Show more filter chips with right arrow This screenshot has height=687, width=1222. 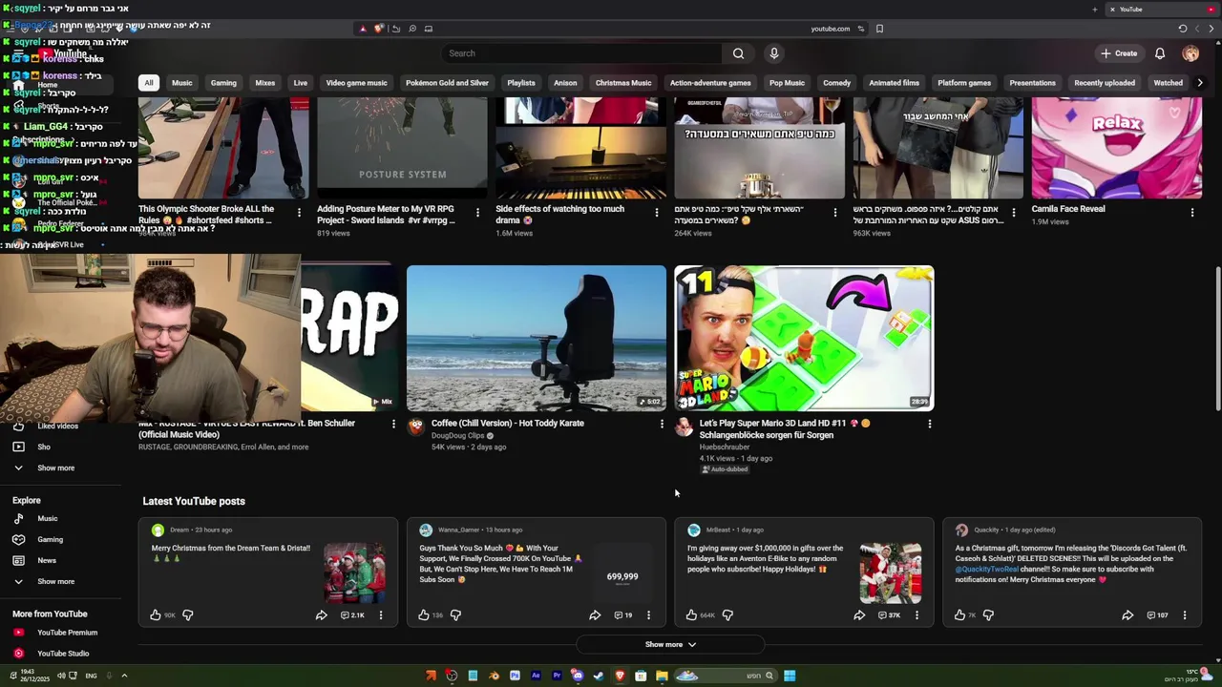(x=1200, y=83)
